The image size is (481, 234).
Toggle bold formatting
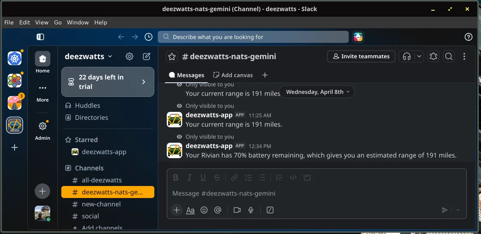[176, 177]
